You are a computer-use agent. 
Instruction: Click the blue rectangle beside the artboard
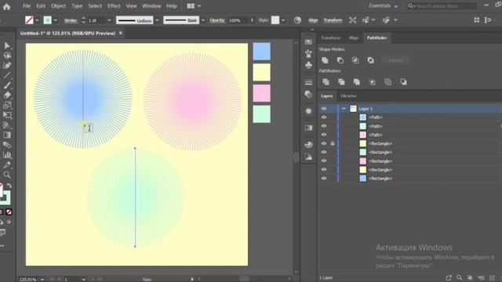(261, 52)
